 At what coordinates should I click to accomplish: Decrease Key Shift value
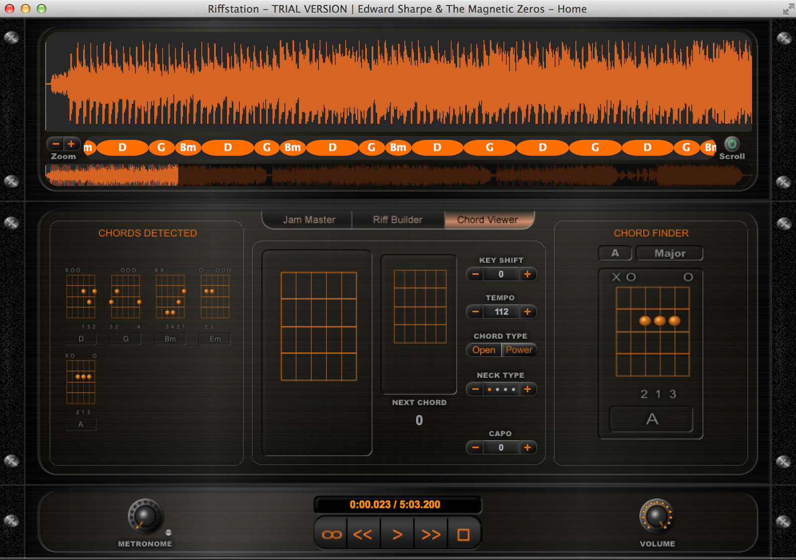pos(476,274)
